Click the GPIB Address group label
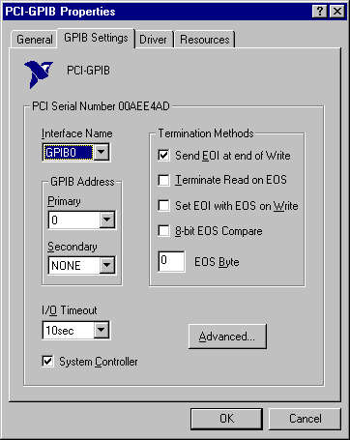This screenshot has height=440, width=350. click(82, 182)
